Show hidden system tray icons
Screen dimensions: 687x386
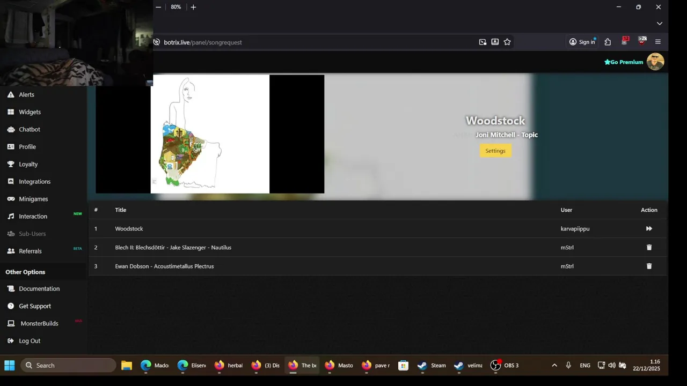point(554,366)
